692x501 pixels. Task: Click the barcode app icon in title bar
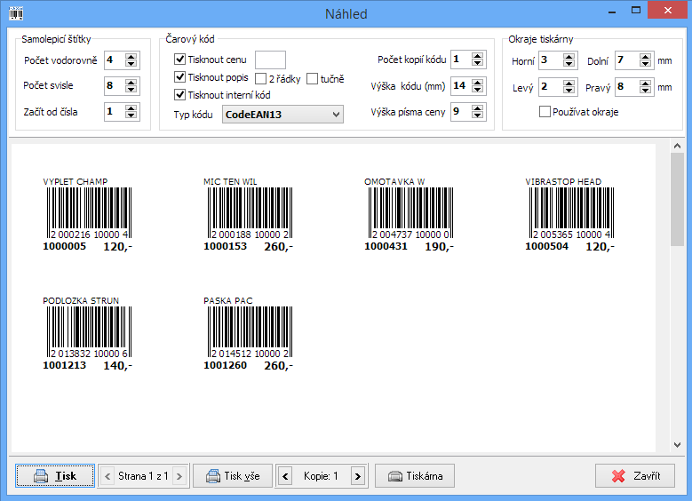click(16, 12)
